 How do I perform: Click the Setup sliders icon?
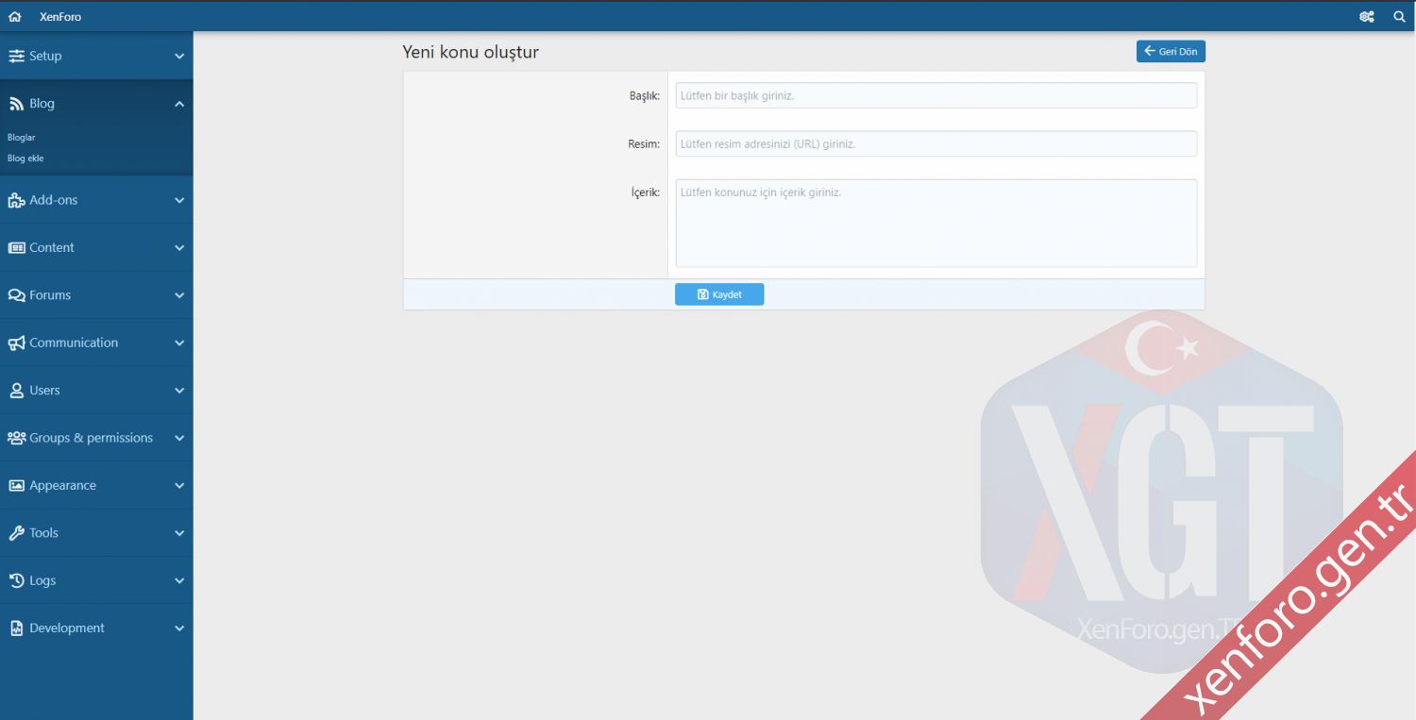pyautogui.click(x=16, y=57)
